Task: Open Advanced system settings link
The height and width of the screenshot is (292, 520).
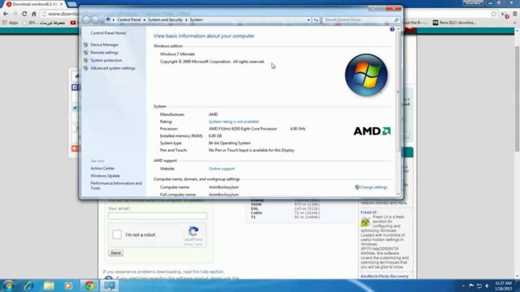Action: click(x=113, y=68)
